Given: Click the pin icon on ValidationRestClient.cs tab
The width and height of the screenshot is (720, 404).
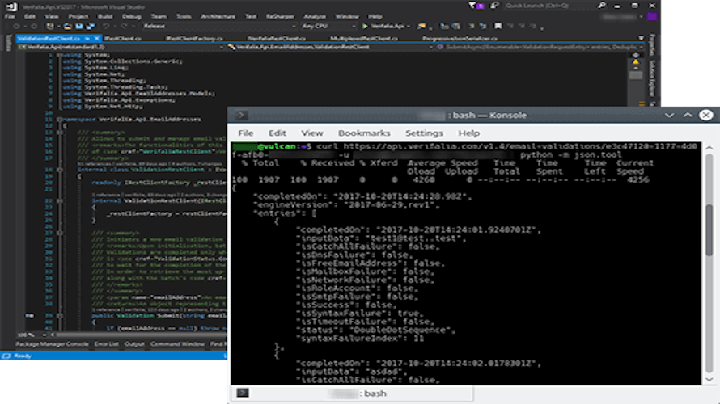Looking at the screenshot, I should 87,39.
